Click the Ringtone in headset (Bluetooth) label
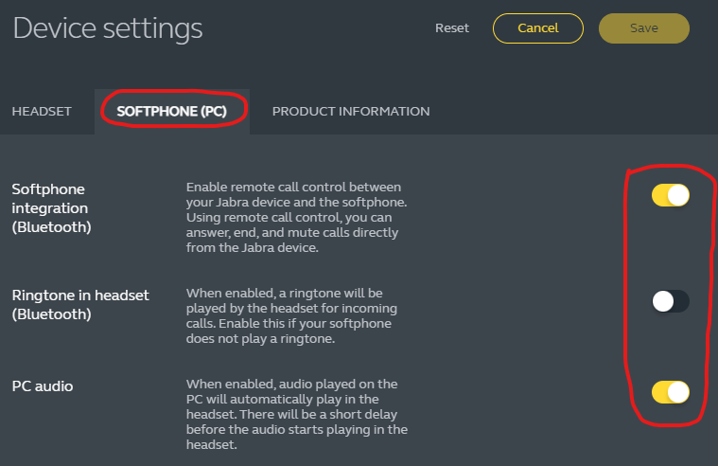The width and height of the screenshot is (718, 466). point(80,304)
